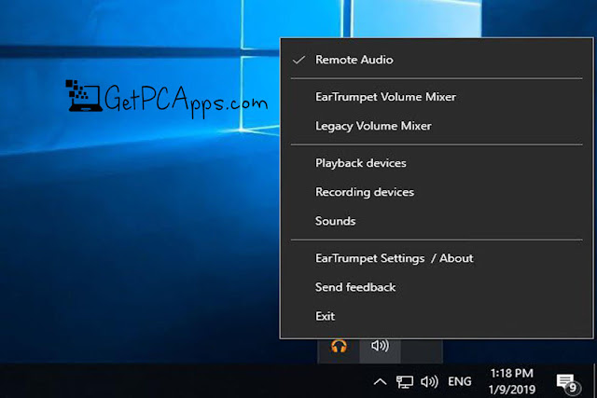Select the checked Remote Audio device
This screenshot has height=398, width=597.
coord(437,60)
